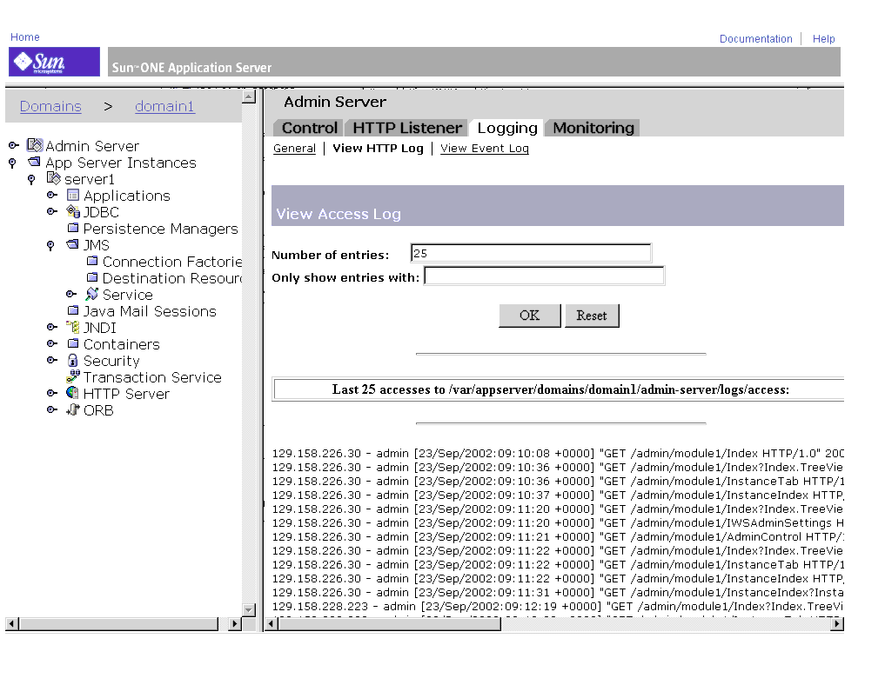This screenshot has height=685, width=885.
Task: Click the 129.158.228.223 log entry at 09:12:19
Action: coord(558,607)
